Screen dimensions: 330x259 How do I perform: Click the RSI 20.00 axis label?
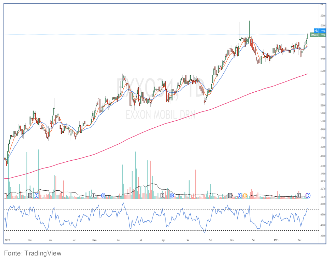coord(323,236)
